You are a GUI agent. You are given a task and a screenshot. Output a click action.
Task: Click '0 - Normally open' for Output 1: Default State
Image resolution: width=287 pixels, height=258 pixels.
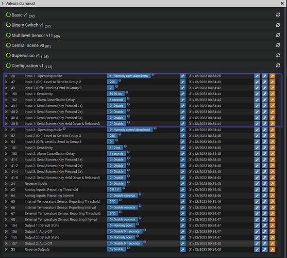121,225
